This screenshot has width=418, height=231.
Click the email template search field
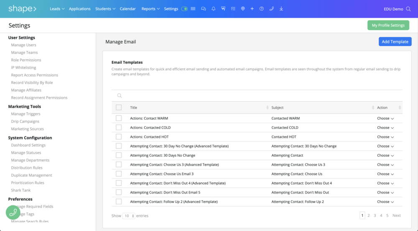click(257, 96)
